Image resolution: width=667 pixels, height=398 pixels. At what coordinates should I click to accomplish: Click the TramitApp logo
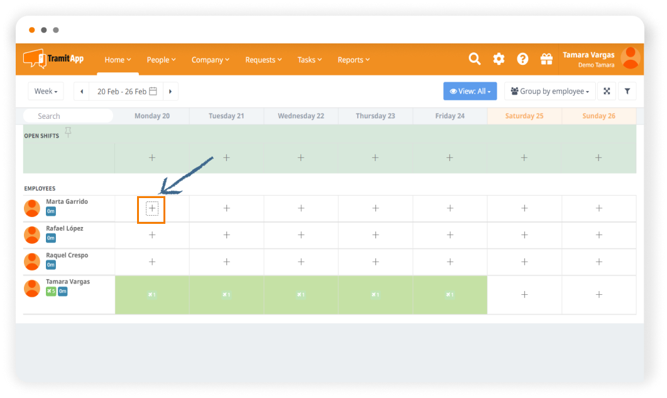(53, 59)
